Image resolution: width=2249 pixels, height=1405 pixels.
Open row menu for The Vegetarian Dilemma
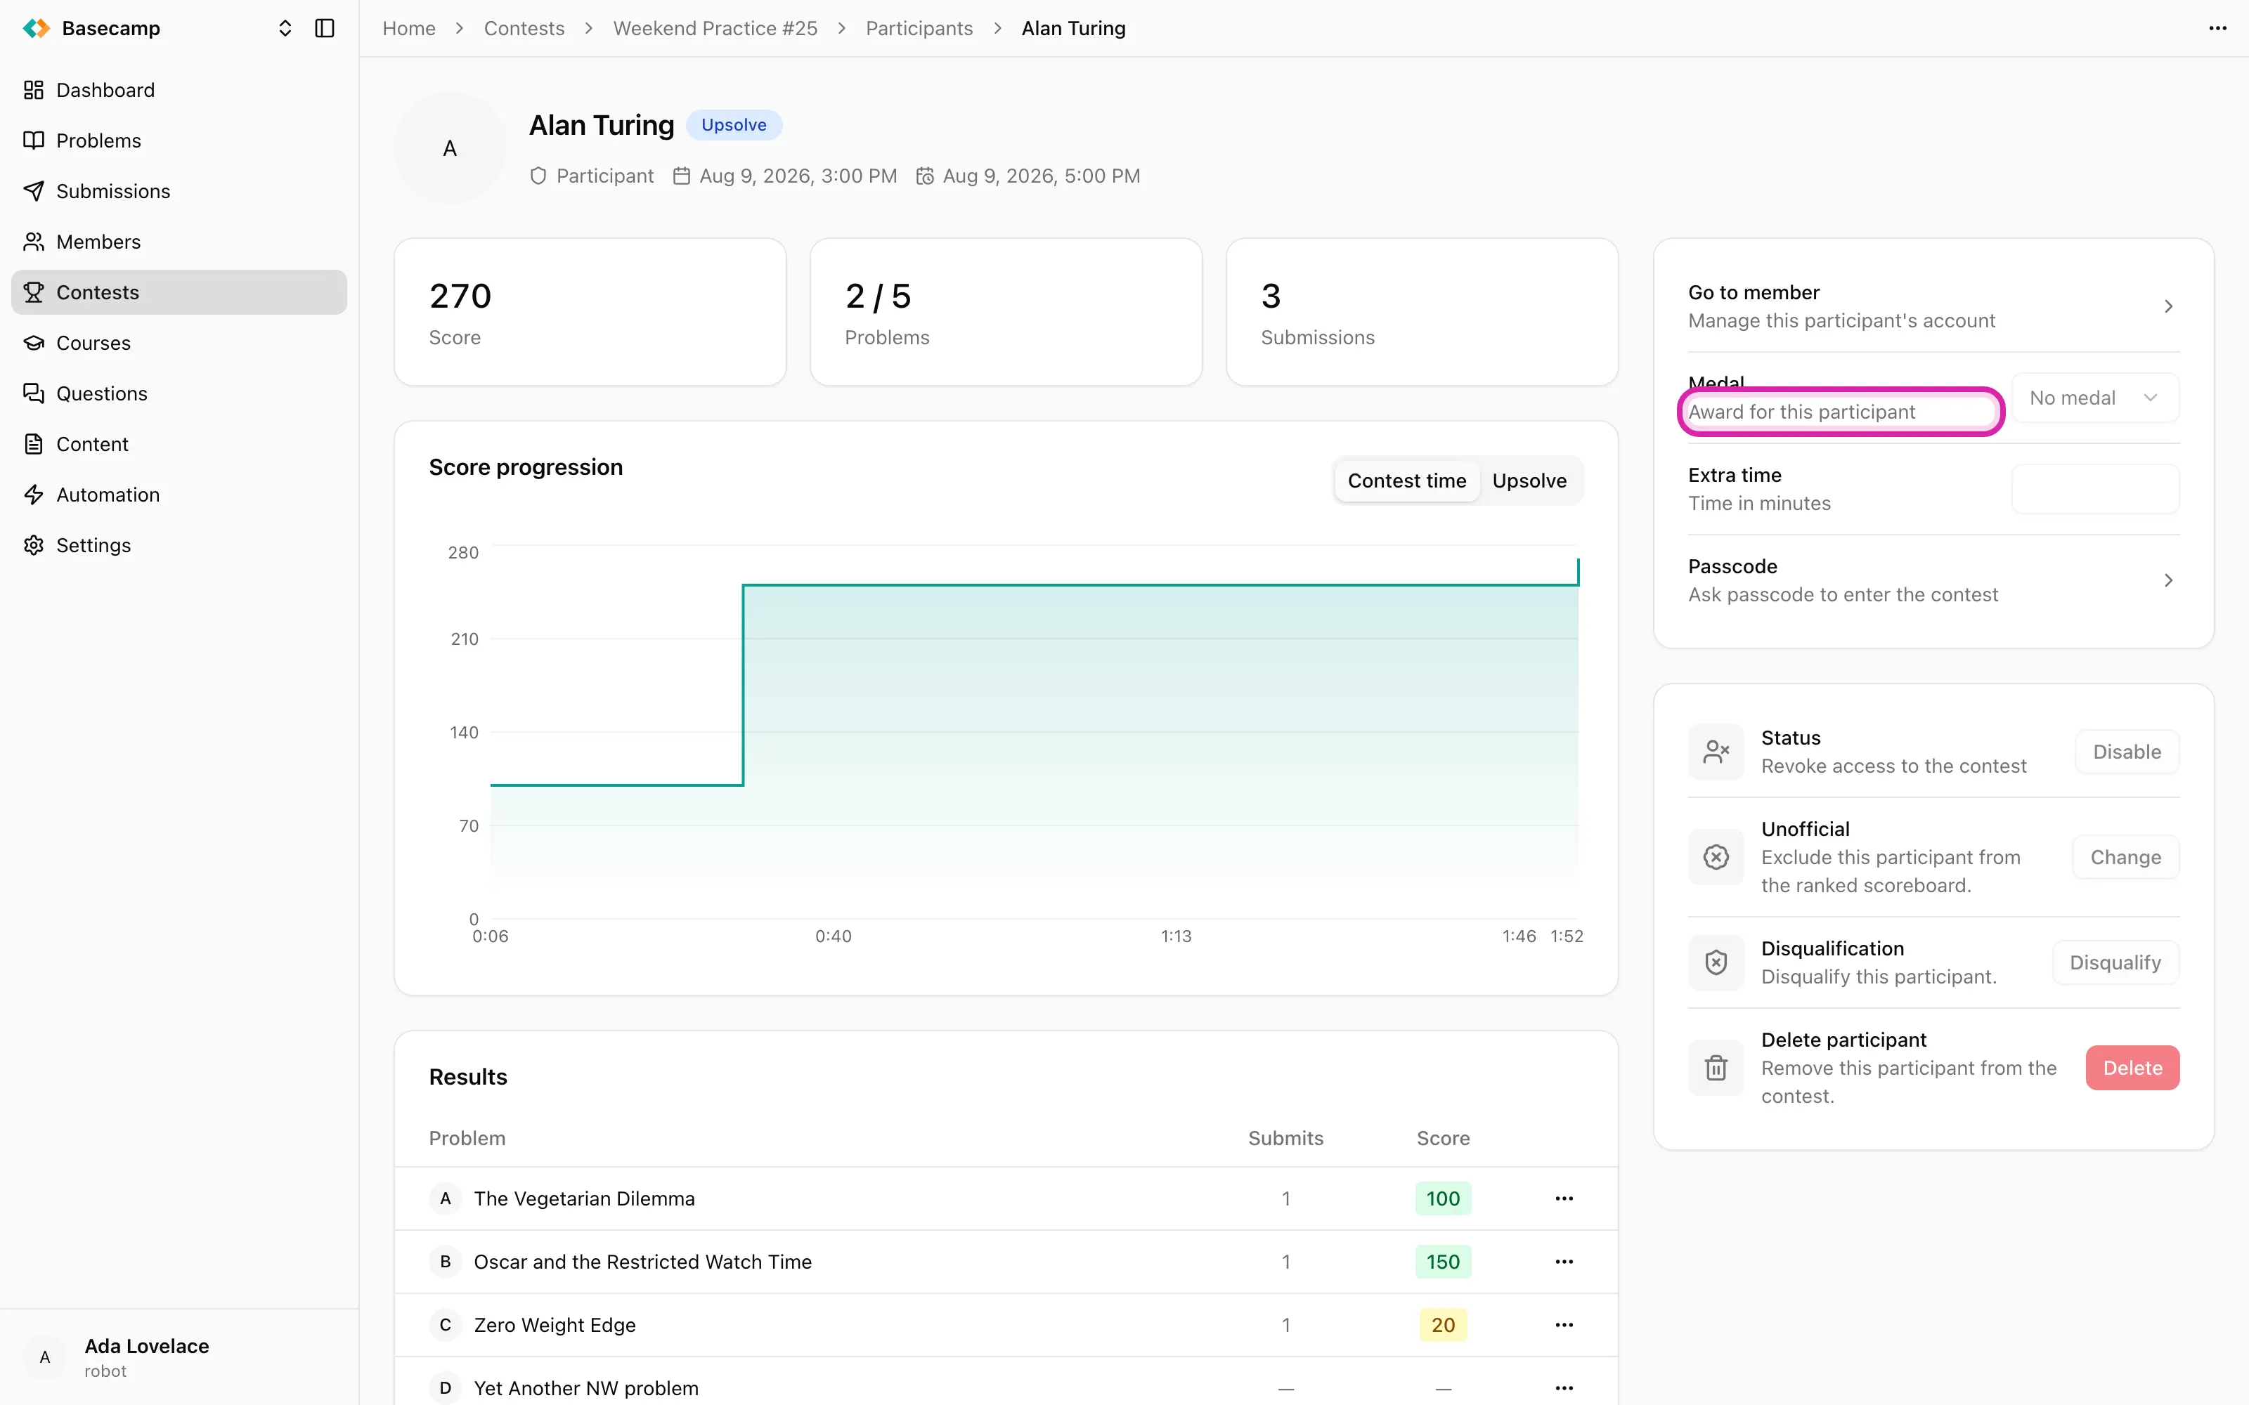coord(1564,1198)
